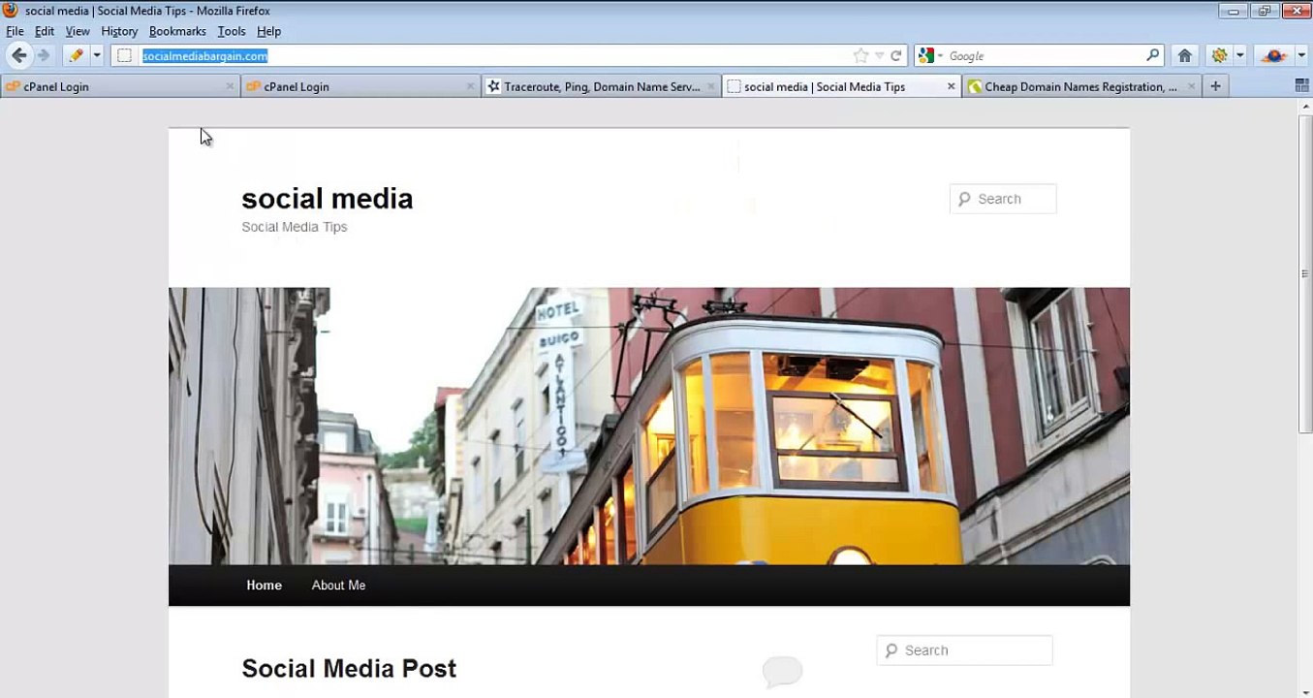This screenshot has height=698, width=1313.
Task: Click the sidebar Search field
Action: [x=964, y=650]
